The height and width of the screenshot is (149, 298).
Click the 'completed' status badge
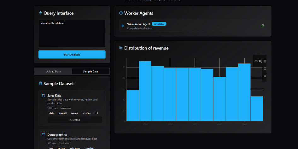(x=159, y=24)
